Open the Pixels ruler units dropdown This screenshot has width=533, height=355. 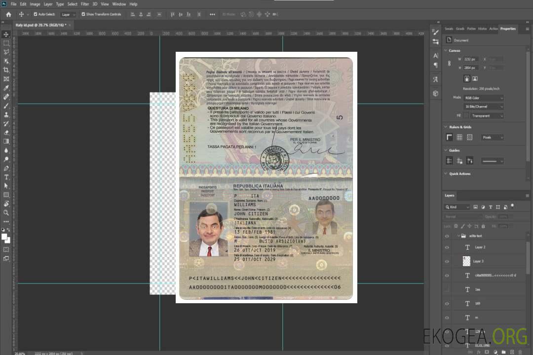pos(492,137)
